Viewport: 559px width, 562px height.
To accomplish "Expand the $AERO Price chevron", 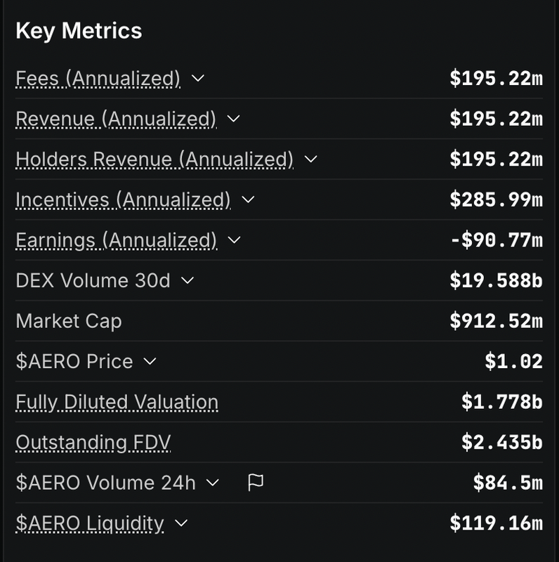I will (x=150, y=361).
